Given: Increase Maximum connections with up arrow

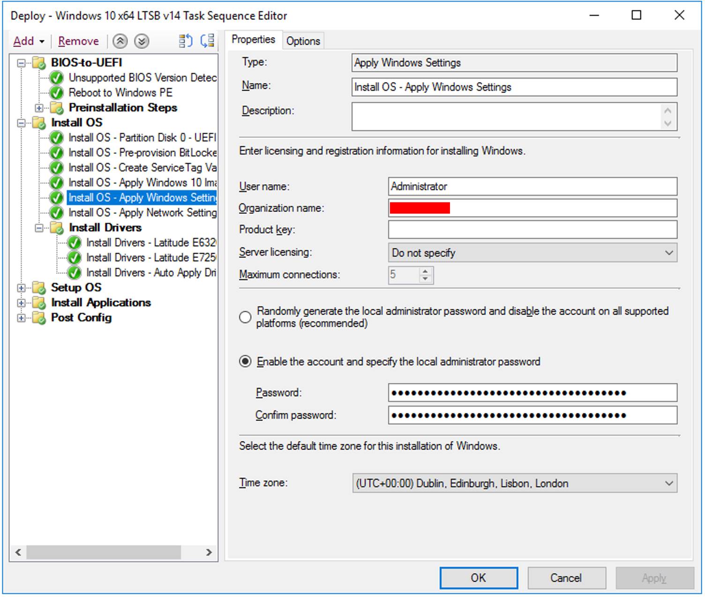Looking at the screenshot, I should (x=425, y=271).
